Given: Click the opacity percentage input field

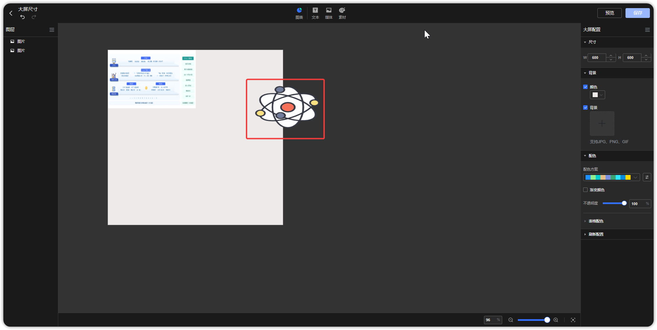Looking at the screenshot, I should tap(640, 204).
